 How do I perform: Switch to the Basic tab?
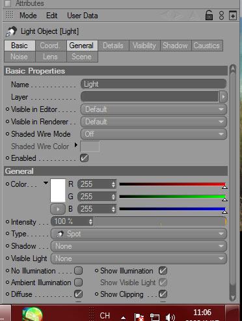pyautogui.click(x=20, y=46)
